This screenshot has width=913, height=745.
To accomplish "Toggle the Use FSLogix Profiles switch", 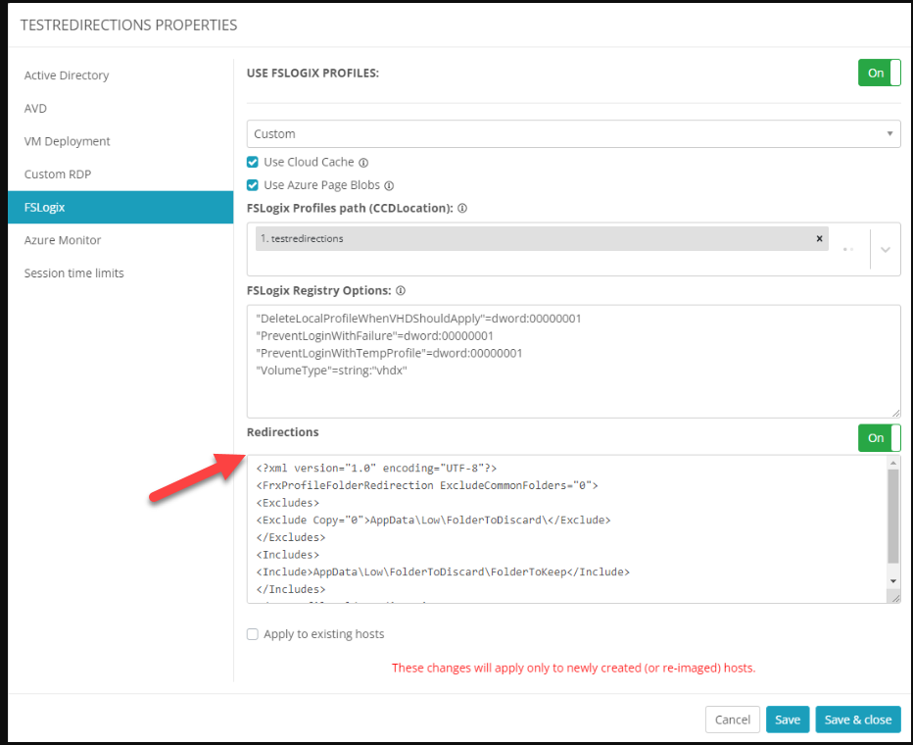I will (x=879, y=73).
